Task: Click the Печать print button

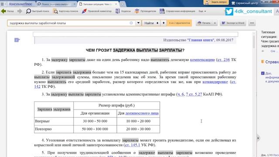Action: [204, 23]
